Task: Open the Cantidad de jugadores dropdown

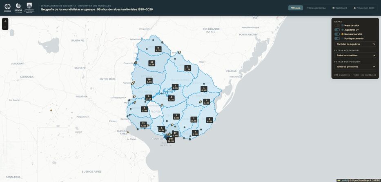Action: coord(355,44)
